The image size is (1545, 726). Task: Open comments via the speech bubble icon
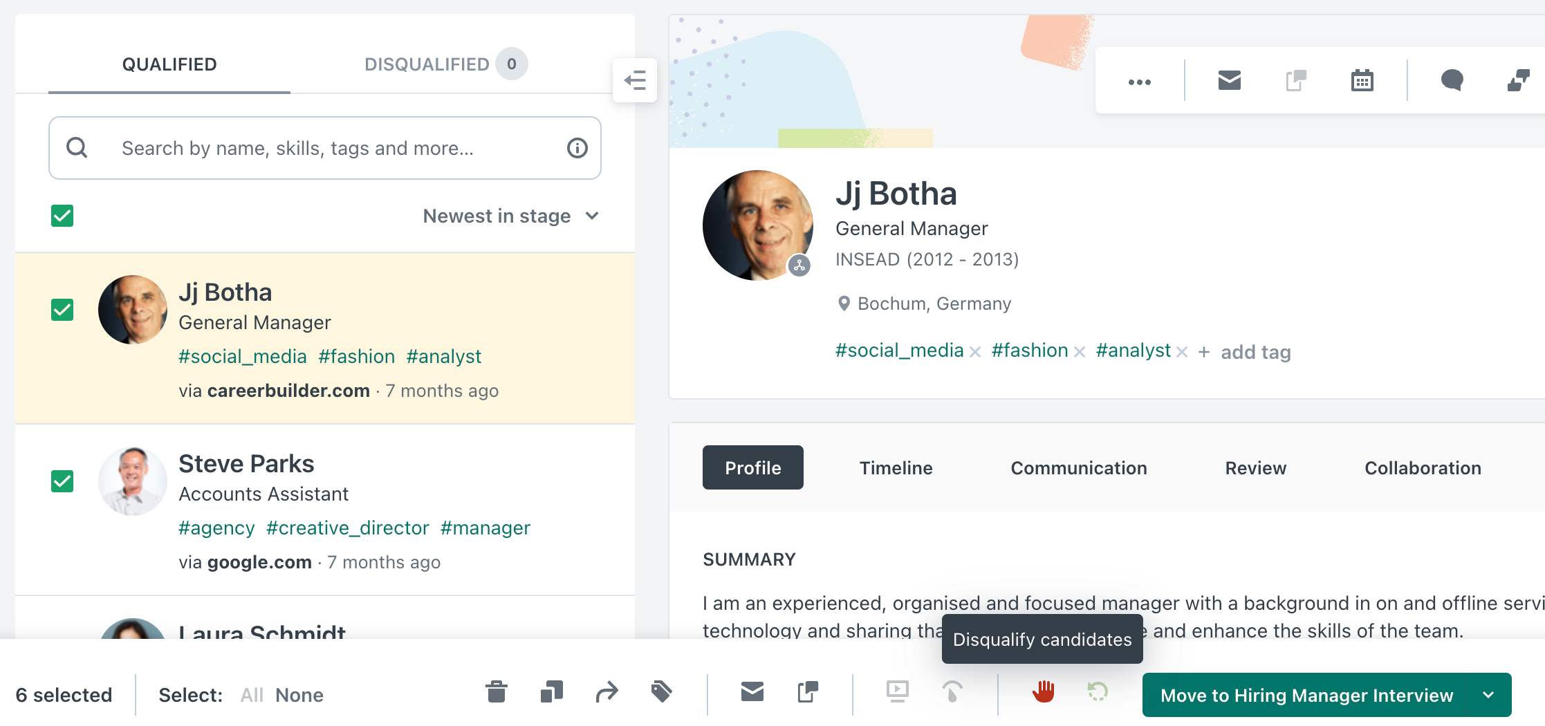1452,80
